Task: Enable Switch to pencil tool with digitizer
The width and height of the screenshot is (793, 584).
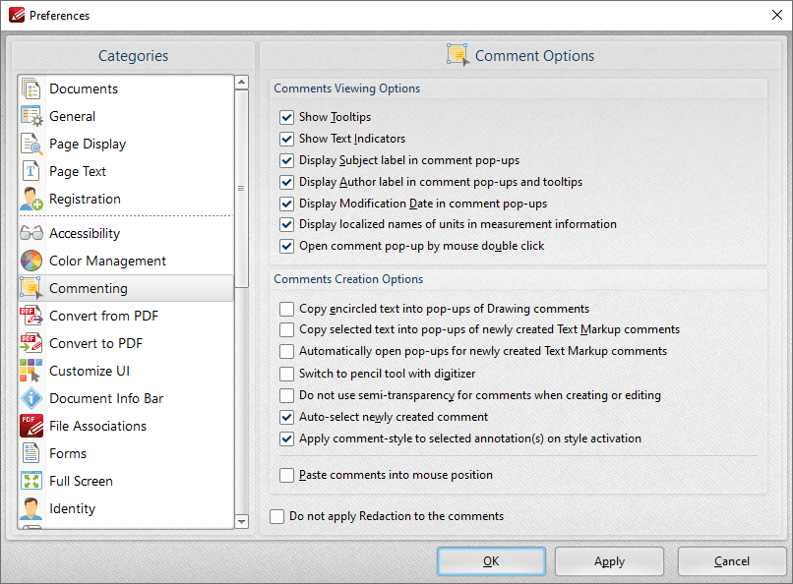Action: pyautogui.click(x=286, y=374)
